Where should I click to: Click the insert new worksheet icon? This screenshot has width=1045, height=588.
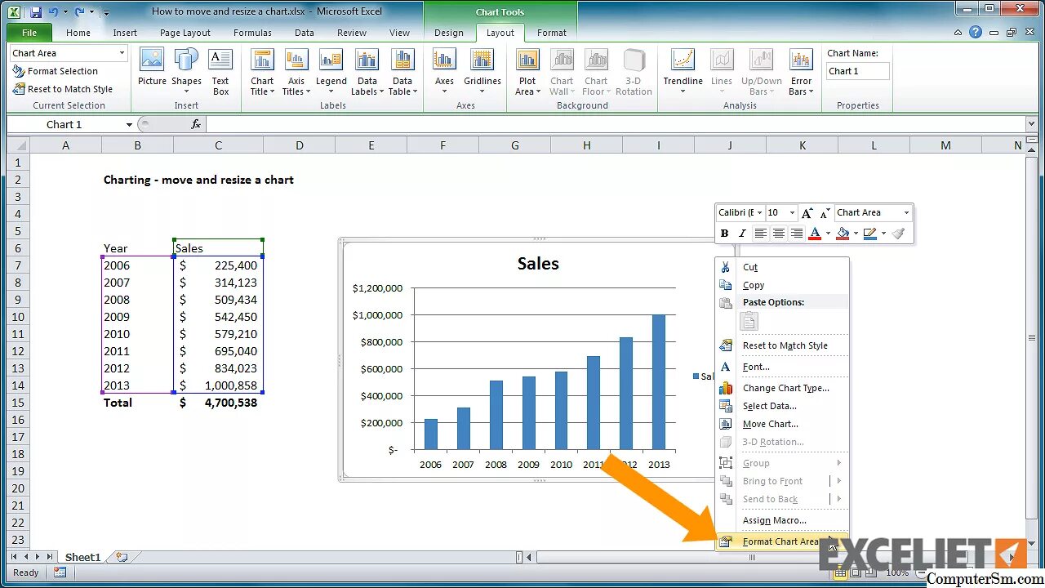click(x=122, y=557)
